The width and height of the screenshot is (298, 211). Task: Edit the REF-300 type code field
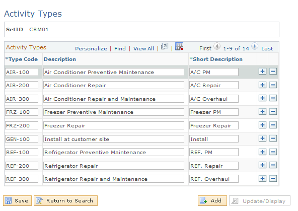(22, 179)
